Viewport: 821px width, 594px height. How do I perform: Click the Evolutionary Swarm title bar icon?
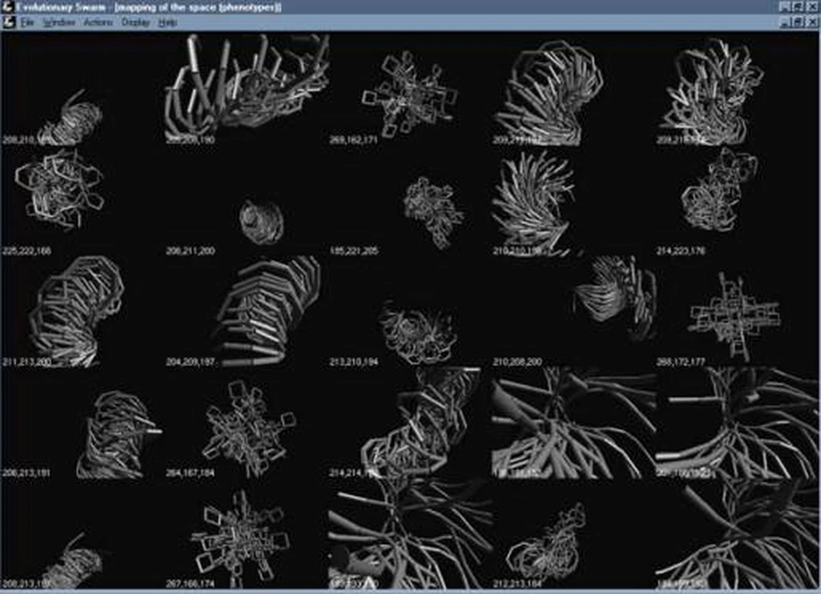pos(8,7)
